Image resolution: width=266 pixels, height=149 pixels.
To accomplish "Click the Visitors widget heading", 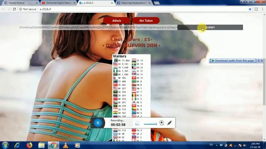I will [x=120, y=56].
